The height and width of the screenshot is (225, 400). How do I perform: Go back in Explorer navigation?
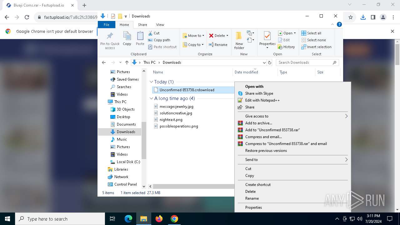[104, 62]
